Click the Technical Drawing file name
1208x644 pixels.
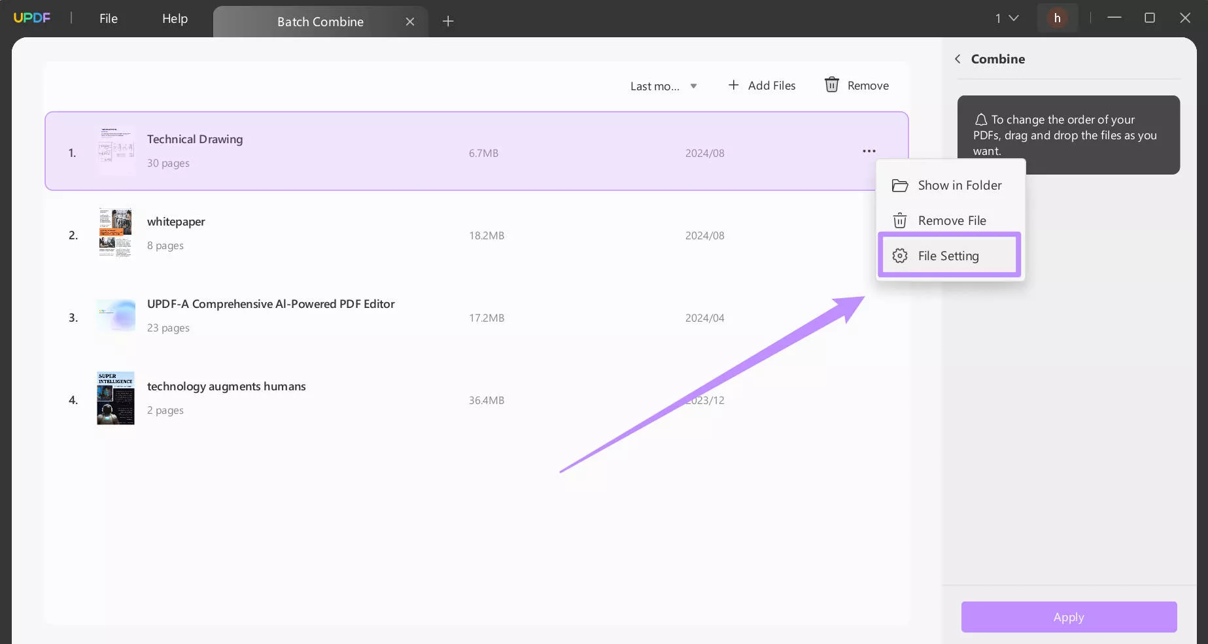coord(195,139)
